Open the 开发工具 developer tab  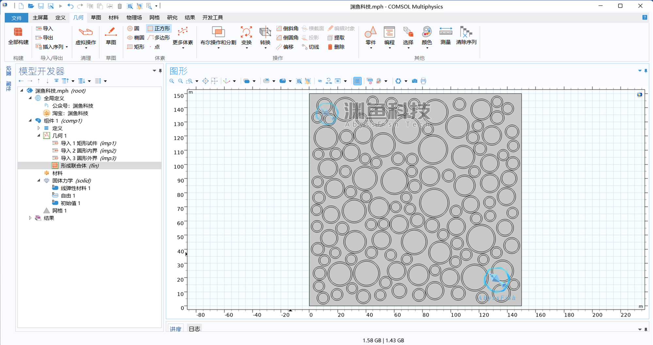[213, 18]
